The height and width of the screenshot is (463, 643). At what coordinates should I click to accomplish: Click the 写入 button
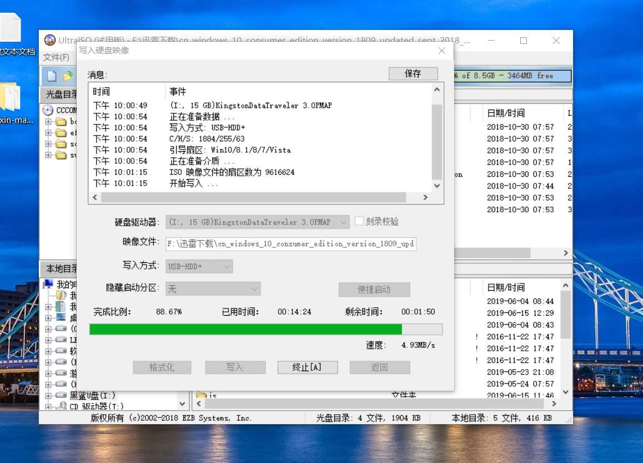(x=235, y=367)
